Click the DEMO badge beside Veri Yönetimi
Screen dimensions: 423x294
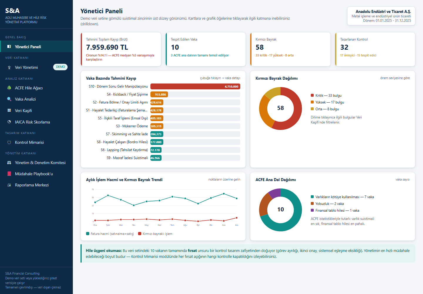click(60, 67)
